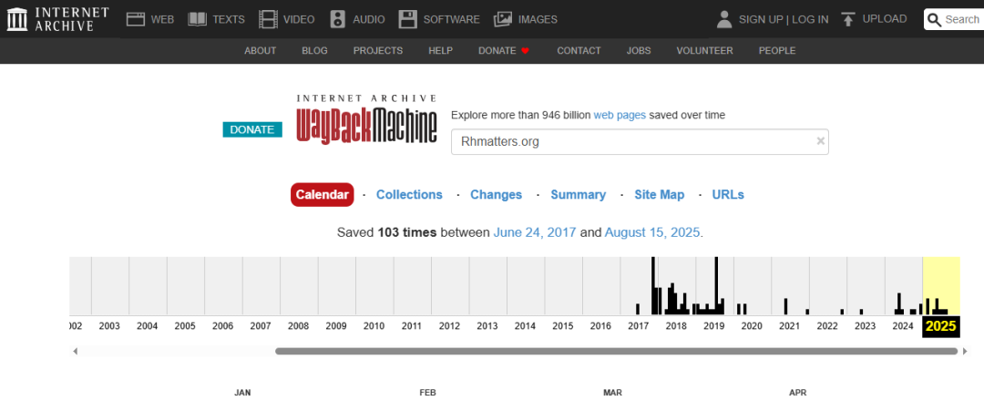Click the Upload arrow icon
The height and width of the screenshot is (411, 984).
[x=848, y=19]
